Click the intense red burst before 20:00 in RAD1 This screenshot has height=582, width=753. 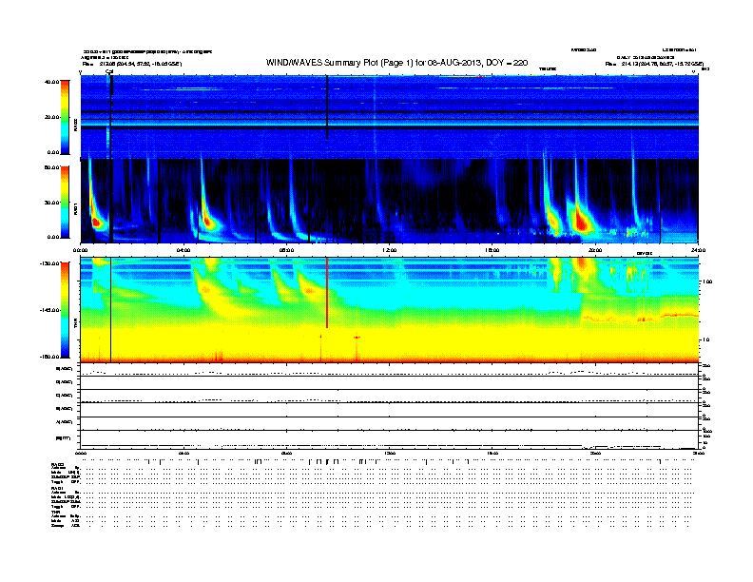(582, 222)
